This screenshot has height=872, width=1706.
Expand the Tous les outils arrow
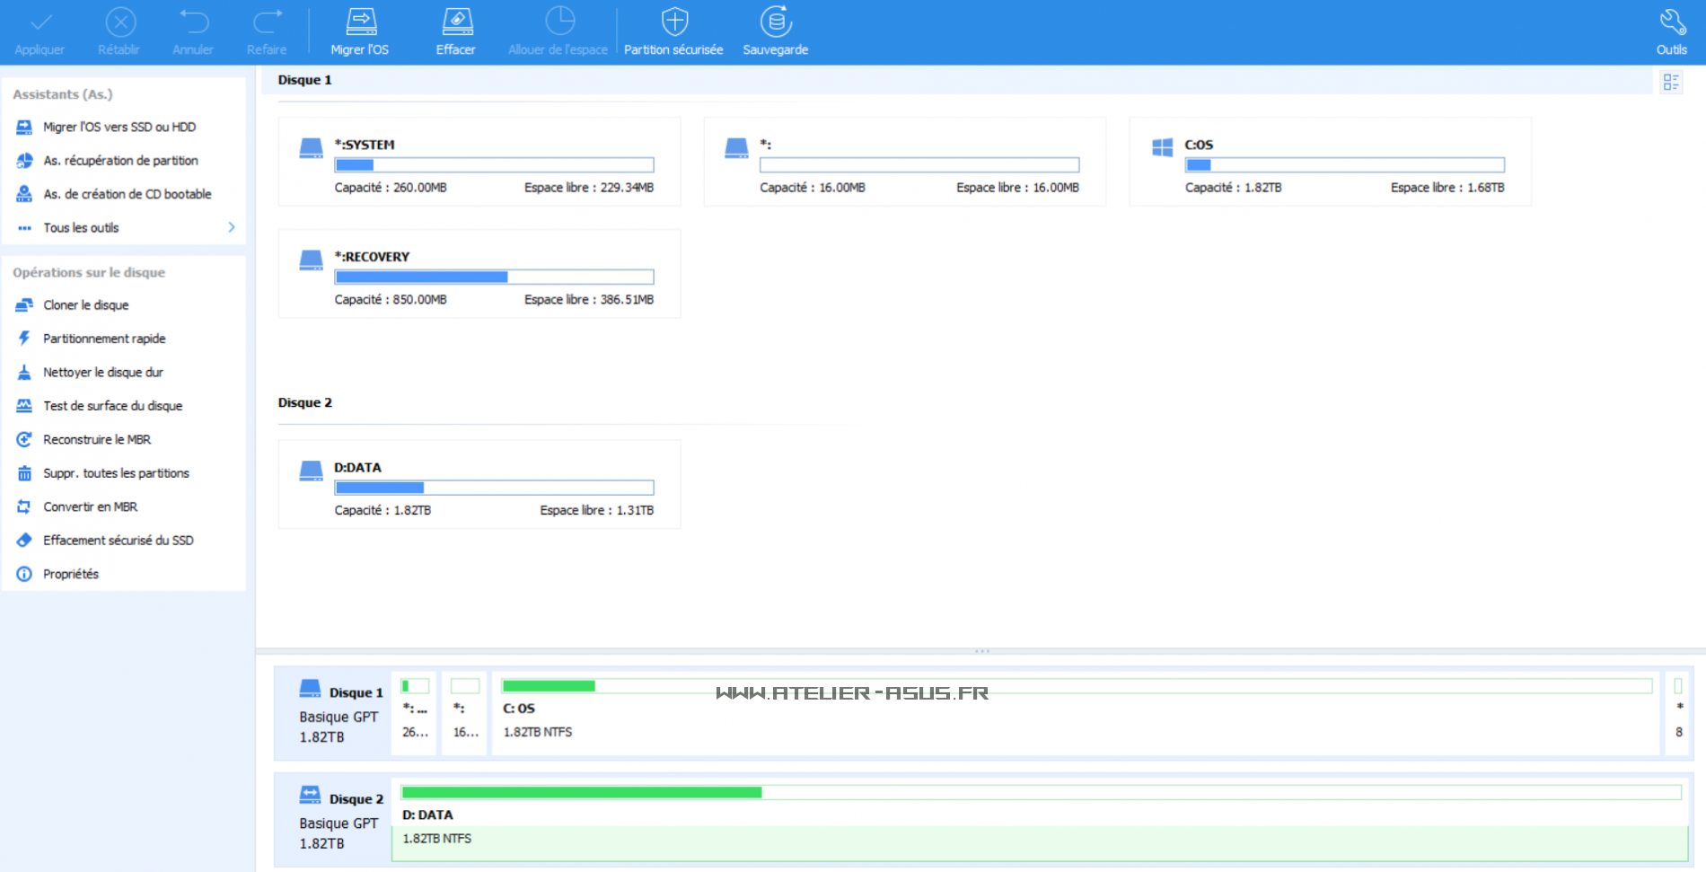pyautogui.click(x=232, y=227)
